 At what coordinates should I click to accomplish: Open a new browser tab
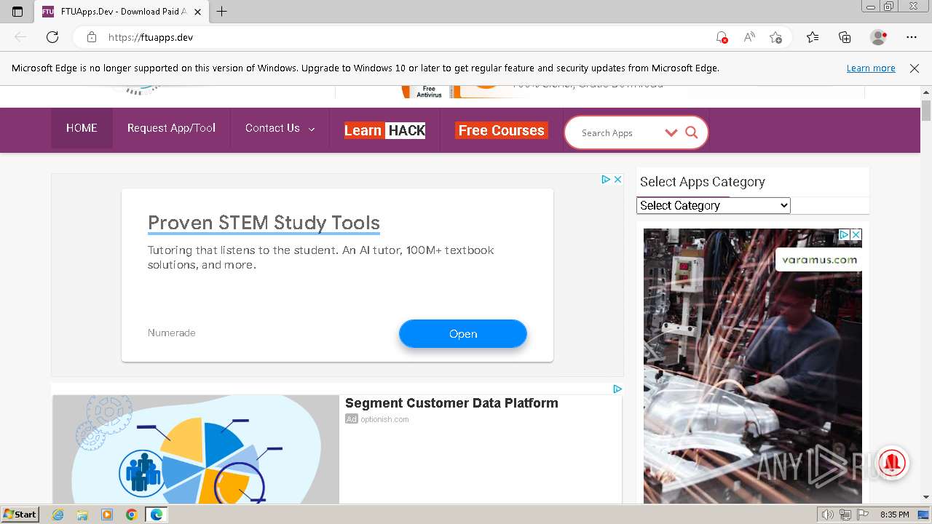pyautogui.click(x=222, y=12)
